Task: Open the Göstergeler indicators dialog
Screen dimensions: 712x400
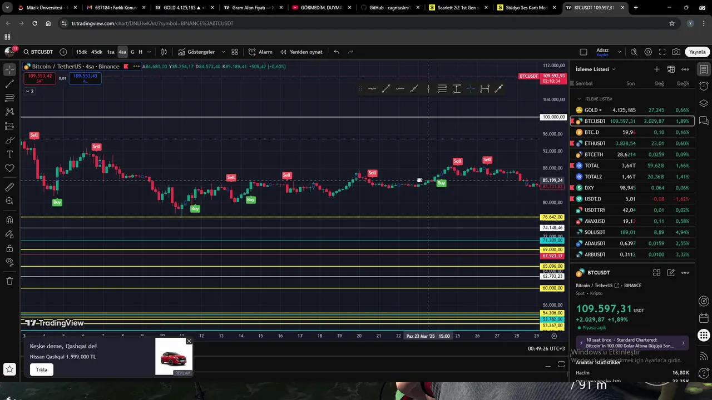Action: [196, 52]
